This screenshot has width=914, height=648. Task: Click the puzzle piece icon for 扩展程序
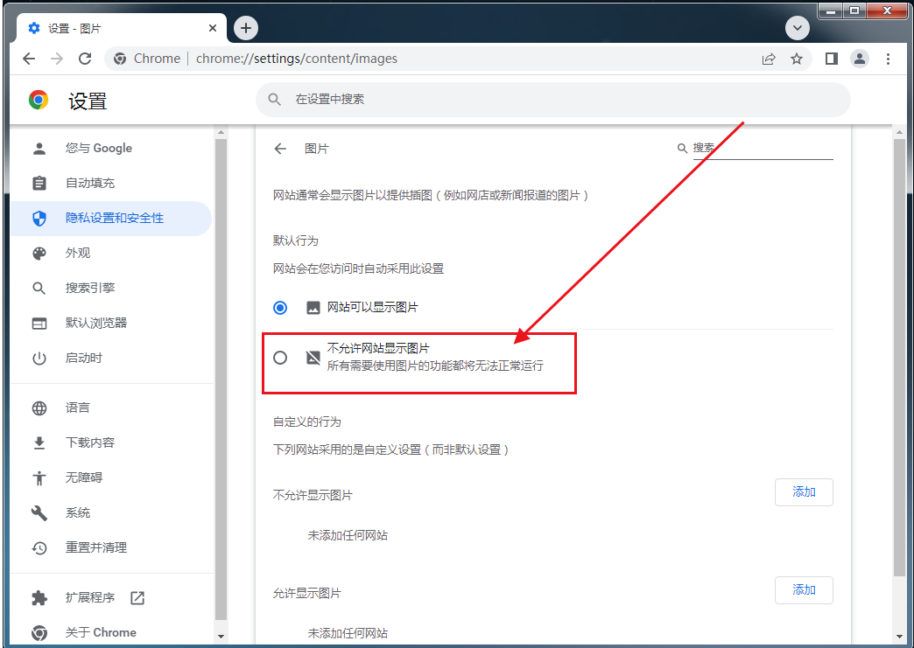click(39, 598)
